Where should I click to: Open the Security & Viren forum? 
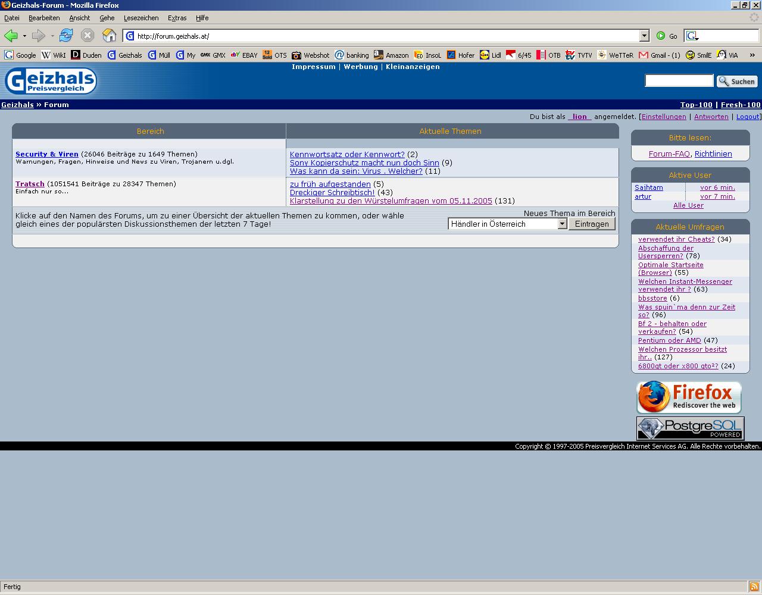coord(47,154)
